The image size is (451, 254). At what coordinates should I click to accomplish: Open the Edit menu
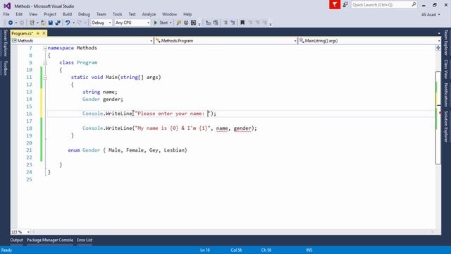(x=19, y=14)
